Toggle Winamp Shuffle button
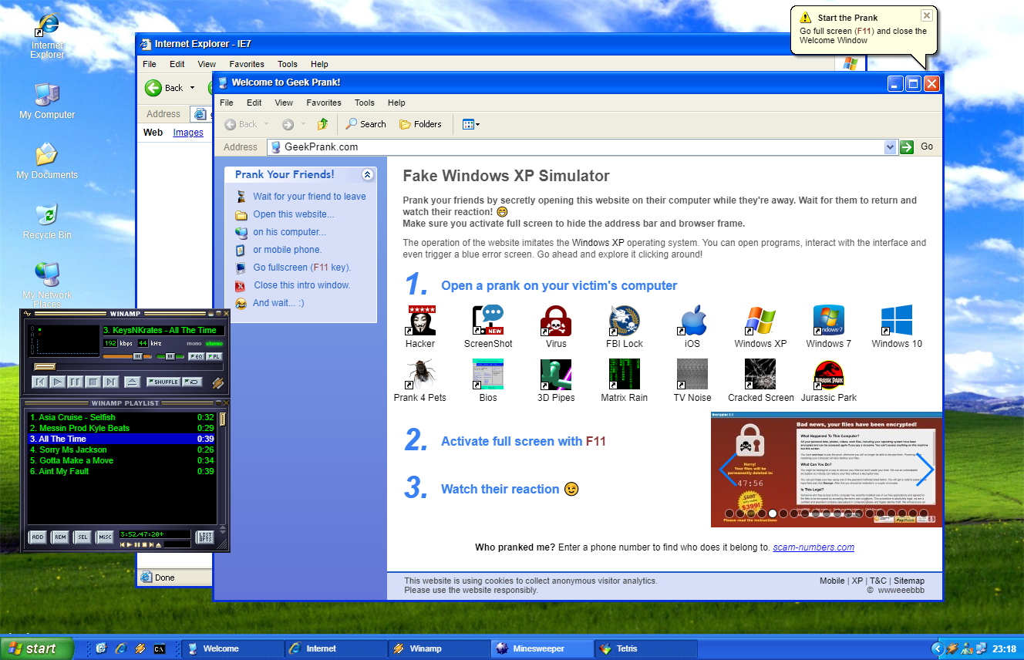1024x660 pixels. coord(163,382)
